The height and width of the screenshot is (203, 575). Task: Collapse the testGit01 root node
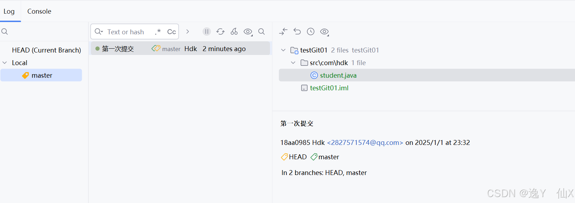point(283,50)
